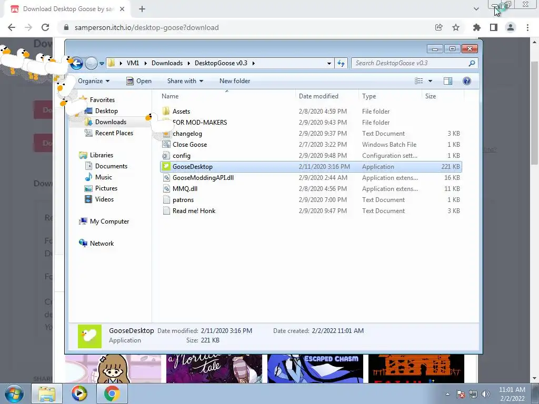
Task: Select Close Goose batch file icon
Action: [166, 144]
